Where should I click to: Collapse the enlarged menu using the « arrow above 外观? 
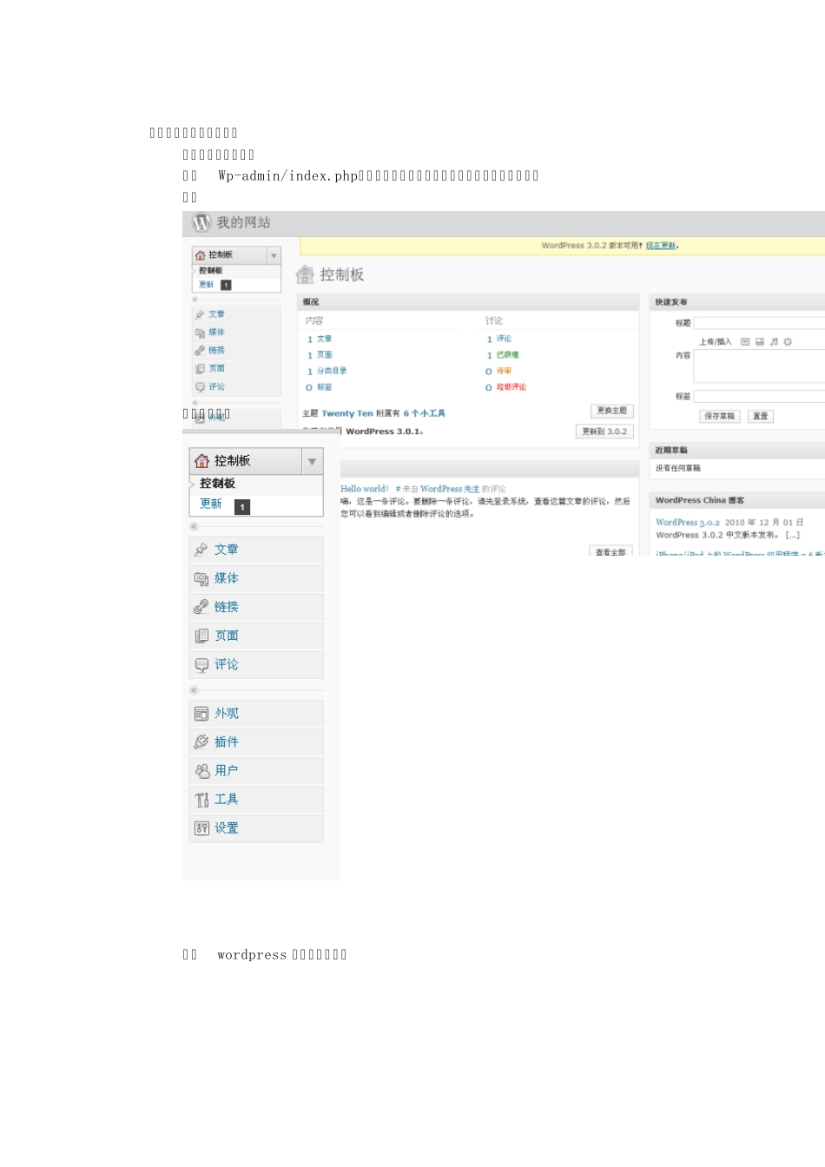(x=194, y=690)
